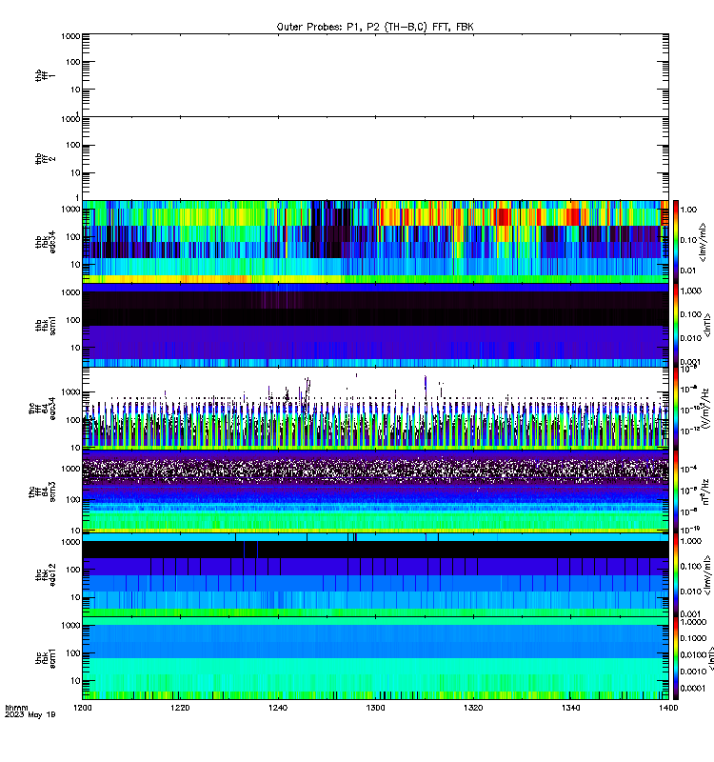Screen dimensions: 714x762
Task: Click the 1200 time tick label
Action: pos(83,708)
